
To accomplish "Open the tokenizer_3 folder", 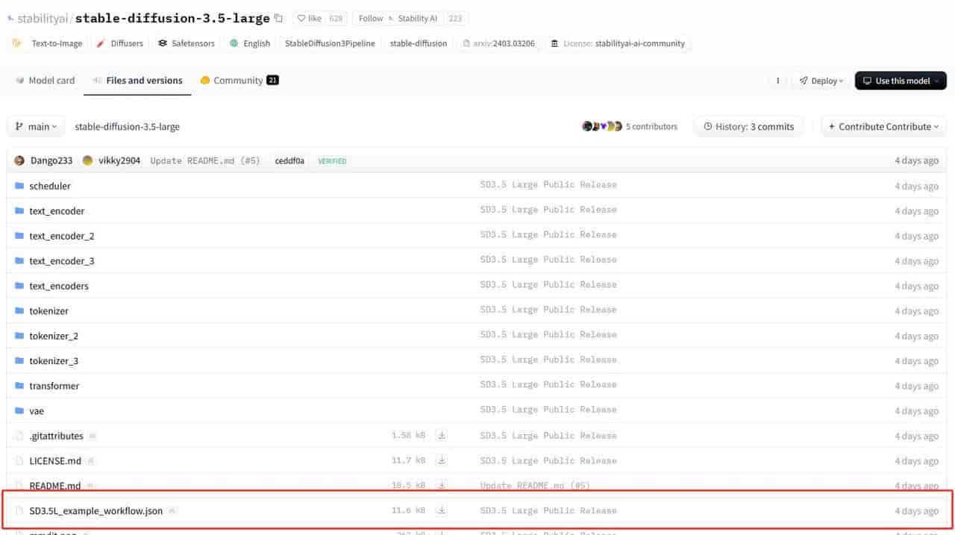I will pyautogui.click(x=54, y=361).
